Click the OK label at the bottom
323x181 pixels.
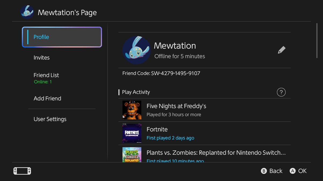tap(303, 171)
